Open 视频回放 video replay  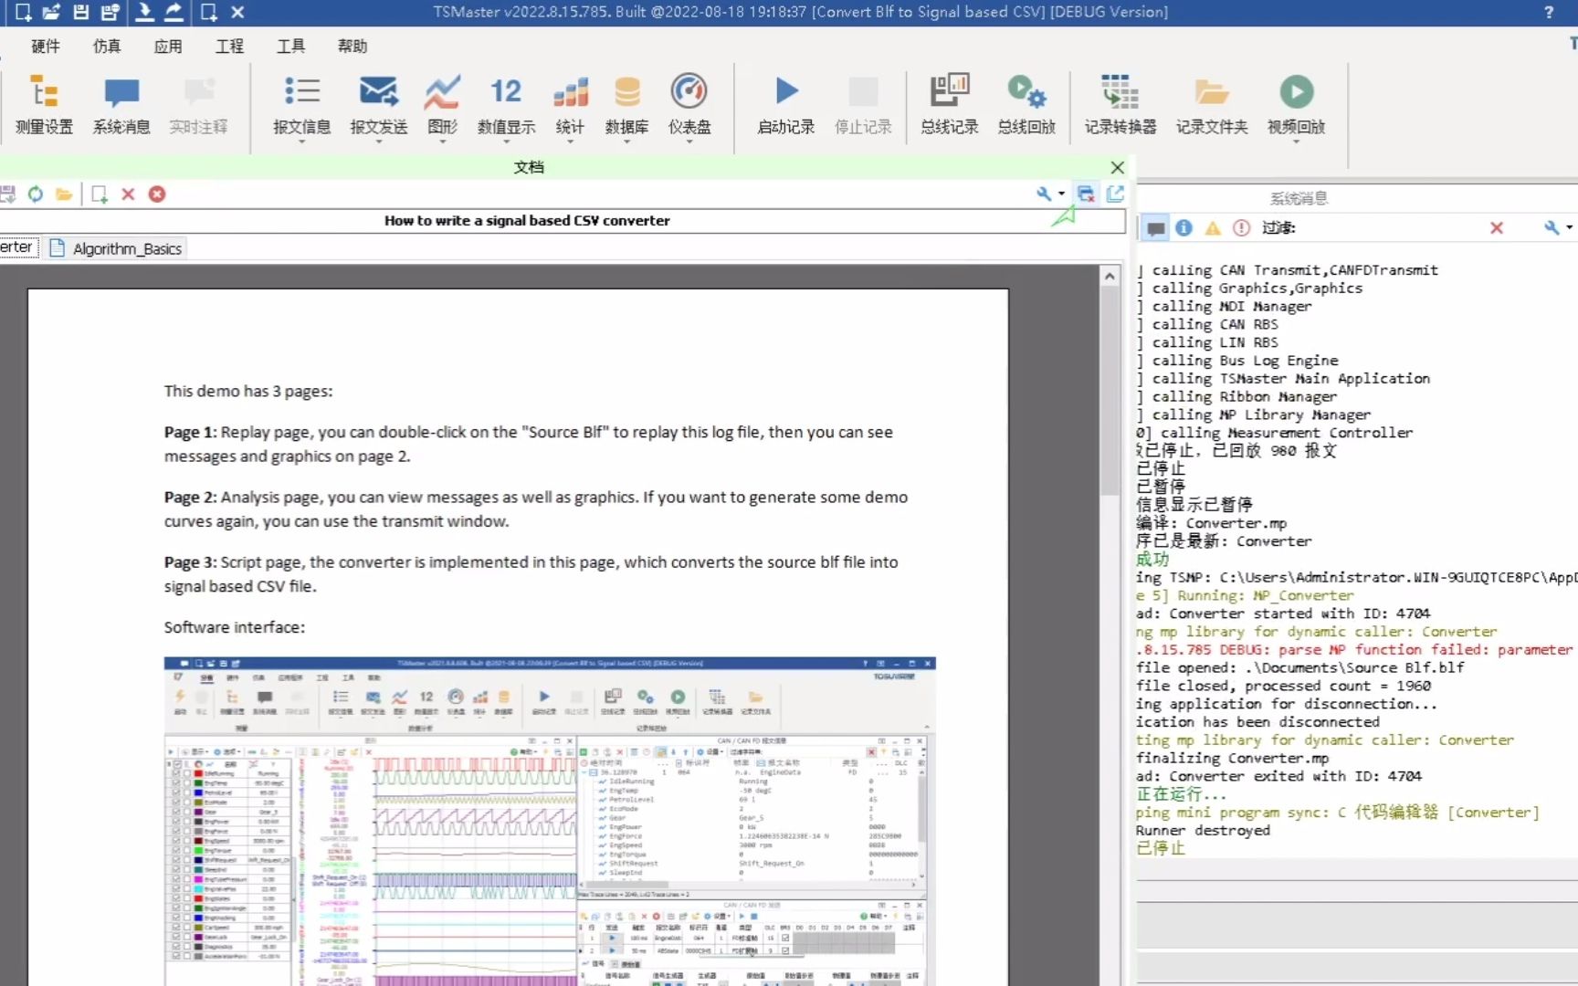(1296, 105)
